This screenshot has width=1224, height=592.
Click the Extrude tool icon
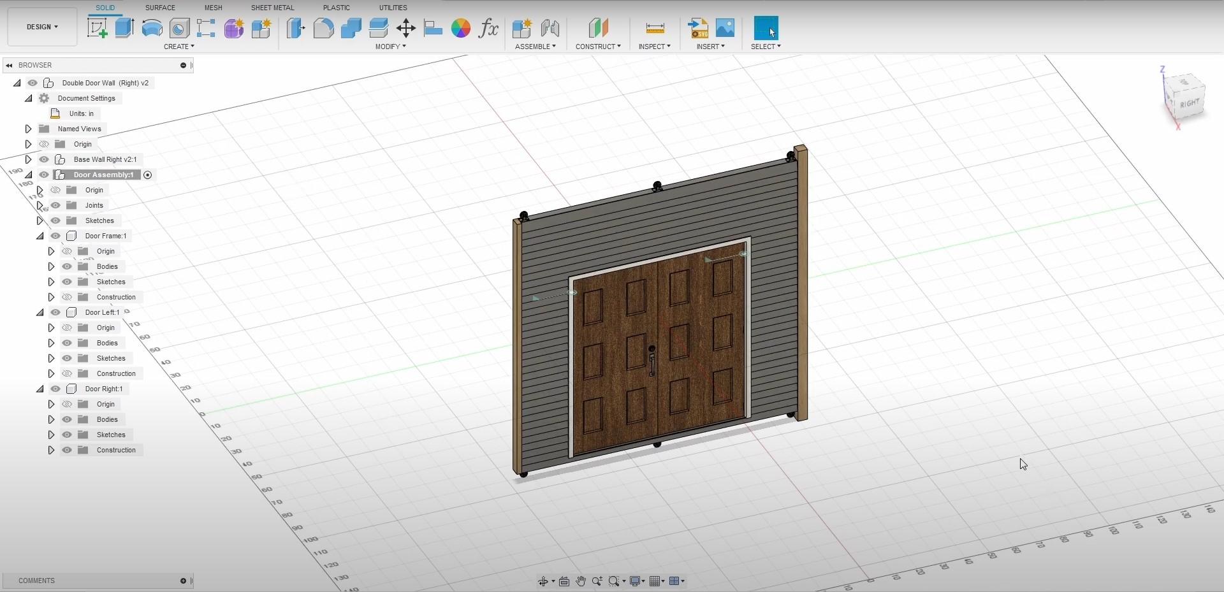click(x=124, y=28)
